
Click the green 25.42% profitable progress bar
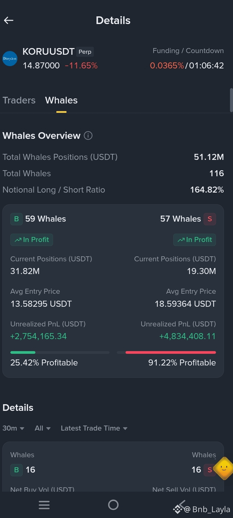tap(60, 352)
